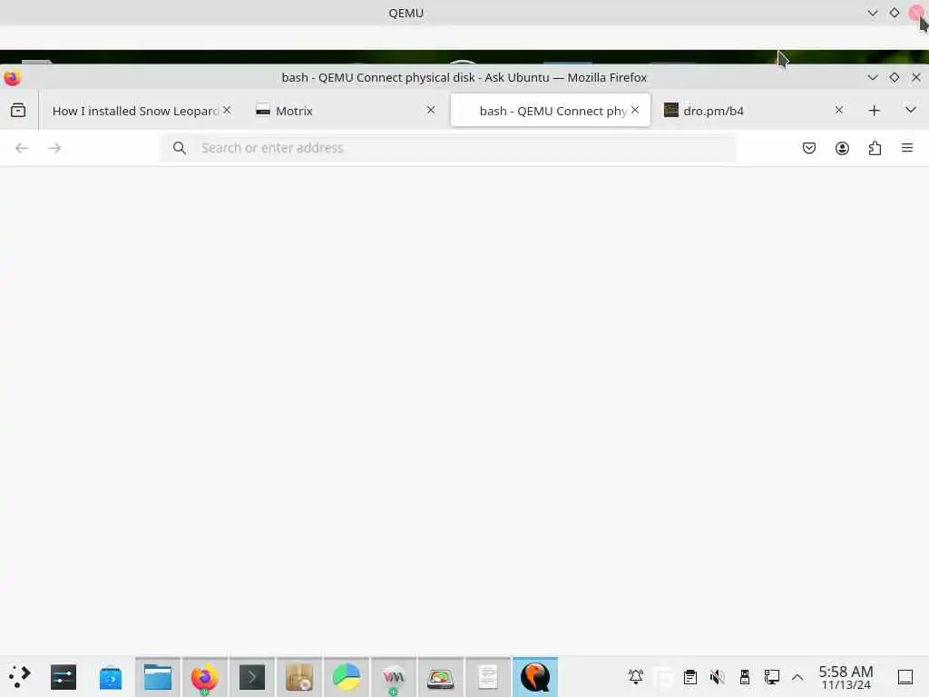
Task: Open the text document taskbar icon
Action: tap(487, 677)
